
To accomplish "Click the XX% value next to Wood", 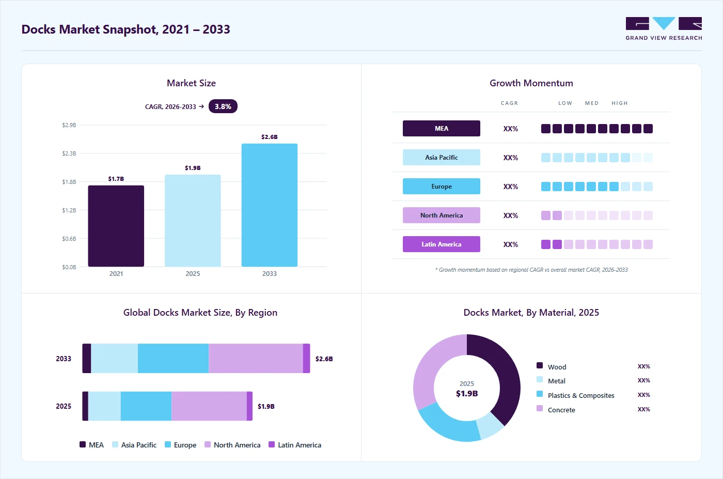I will click(644, 366).
